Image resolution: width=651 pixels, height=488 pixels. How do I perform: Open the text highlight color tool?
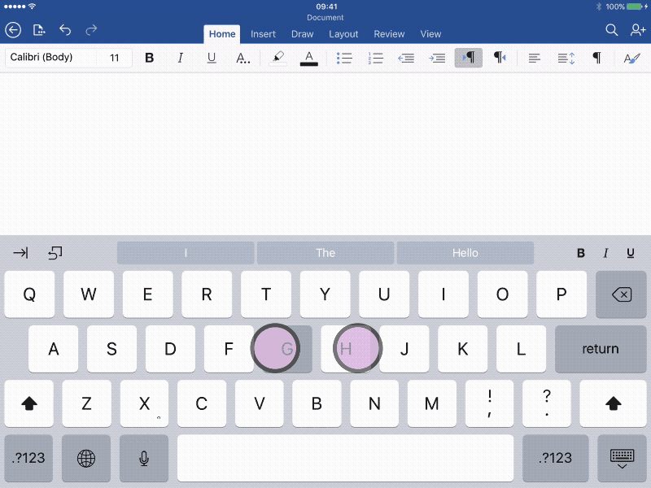[x=277, y=58]
